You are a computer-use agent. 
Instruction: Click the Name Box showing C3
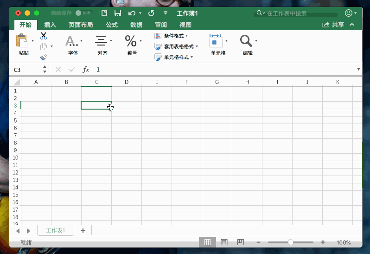(27, 70)
